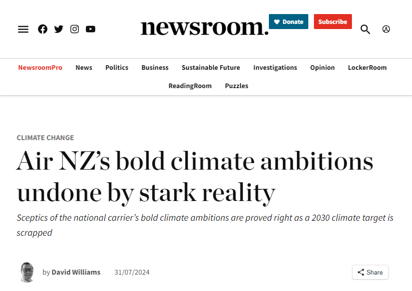
Task: Open the Investigations menu item
Action: (275, 67)
